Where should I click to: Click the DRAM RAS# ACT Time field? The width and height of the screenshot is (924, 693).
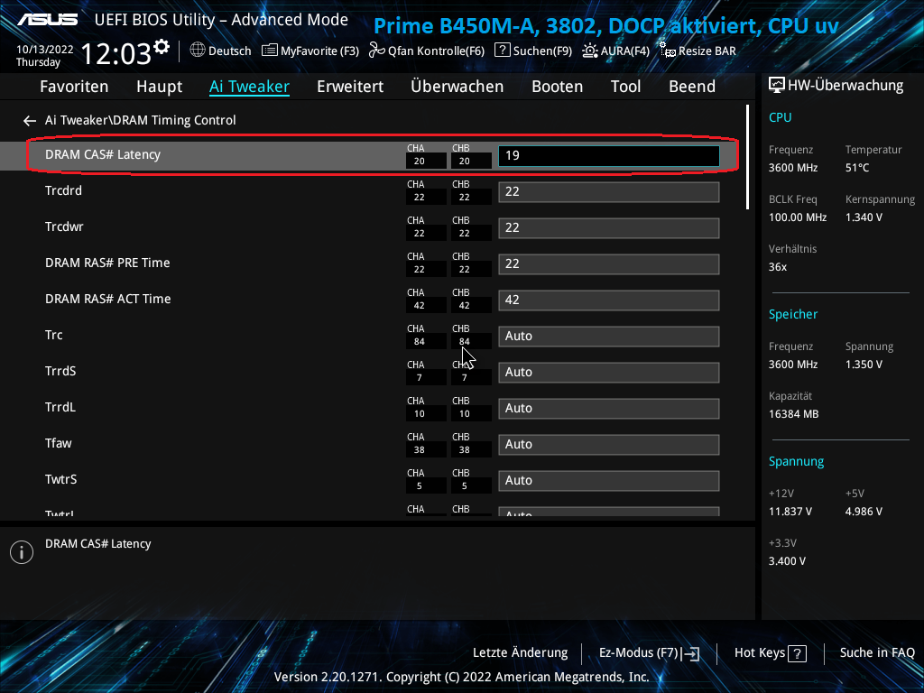[x=609, y=300]
